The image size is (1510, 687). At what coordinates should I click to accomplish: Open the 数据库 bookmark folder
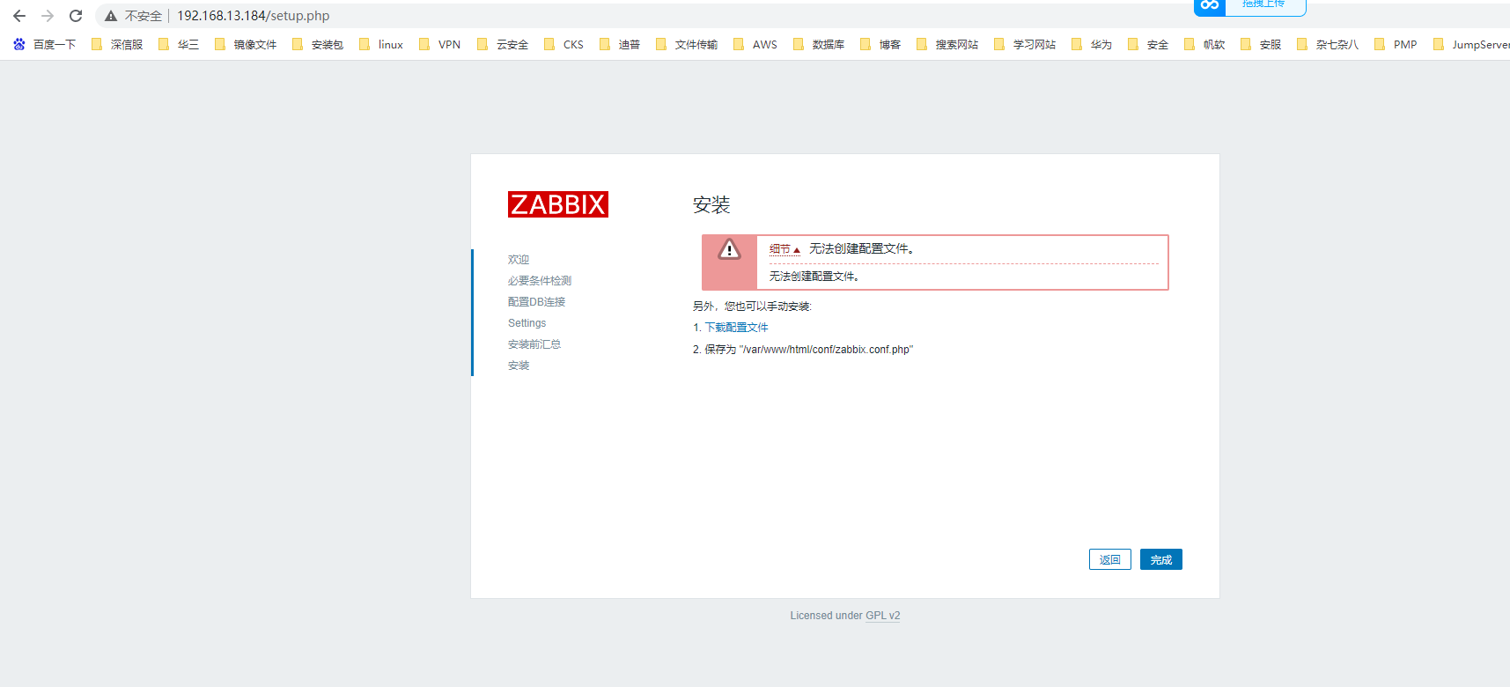click(819, 44)
